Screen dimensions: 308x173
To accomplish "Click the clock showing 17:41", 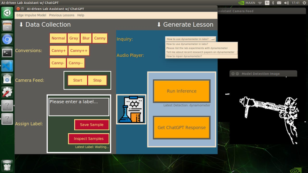I will coord(296,3).
